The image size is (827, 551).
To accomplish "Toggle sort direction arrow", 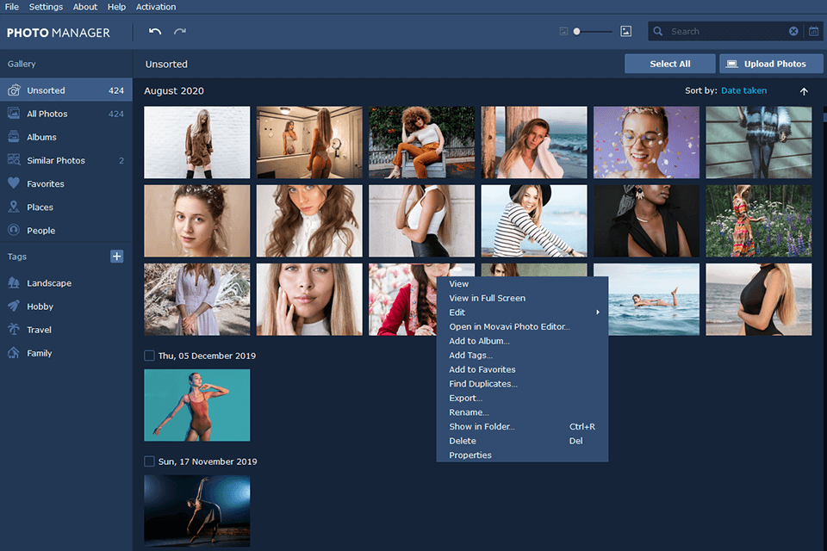I will pos(804,91).
